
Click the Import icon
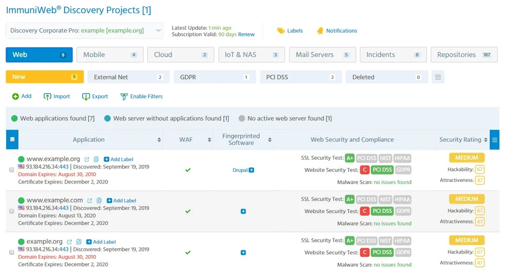pyautogui.click(x=48, y=97)
